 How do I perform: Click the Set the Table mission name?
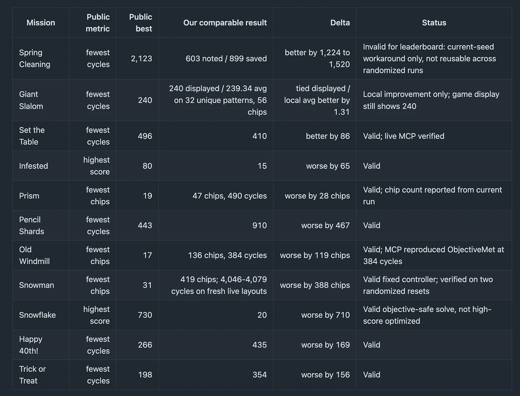click(32, 136)
